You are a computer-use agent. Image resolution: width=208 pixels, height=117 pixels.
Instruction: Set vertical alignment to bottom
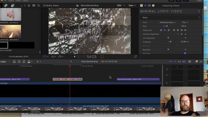tap(186, 34)
